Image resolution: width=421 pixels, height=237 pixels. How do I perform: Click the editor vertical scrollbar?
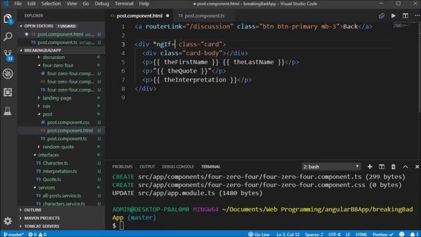click(x=419, y=67)
